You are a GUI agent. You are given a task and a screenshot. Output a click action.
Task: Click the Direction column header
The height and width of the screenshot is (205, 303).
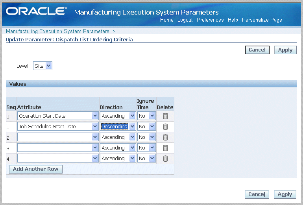[x=111, y=107]
